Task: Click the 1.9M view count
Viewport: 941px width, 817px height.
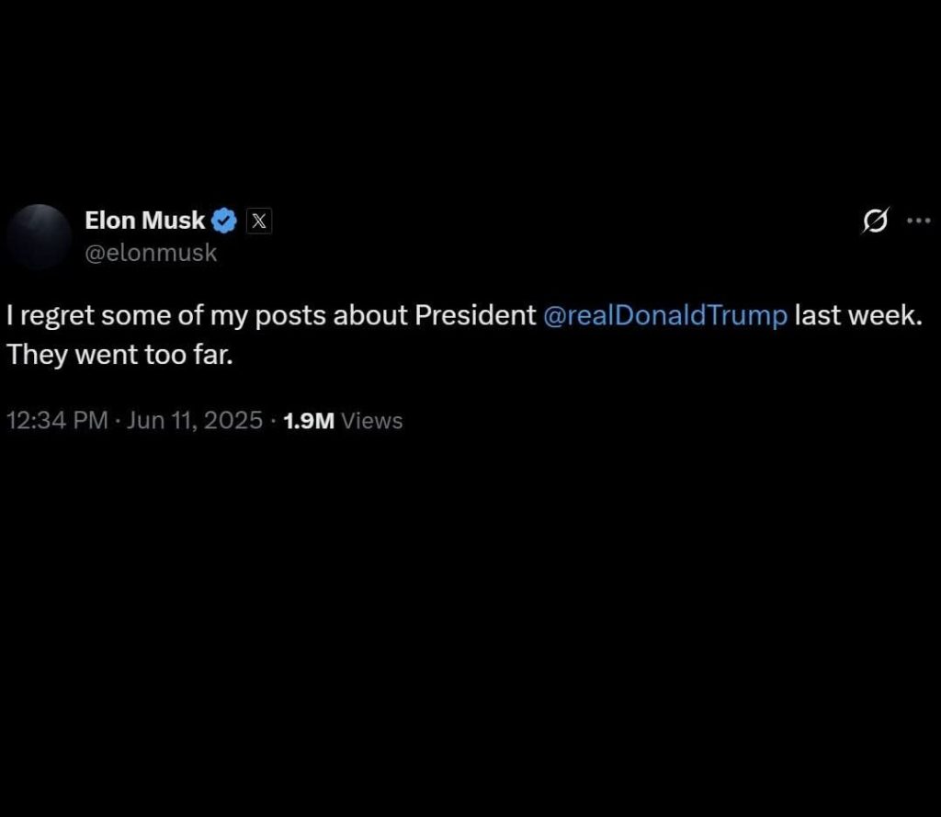Action: point(309,421)
